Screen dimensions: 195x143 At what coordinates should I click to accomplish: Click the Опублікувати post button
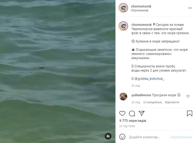181,137
